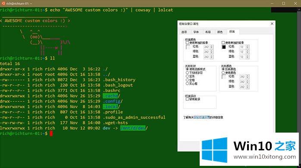The height and width of the screenshot is (168, 301).
Task: Adjust cursor color 绿色 spinner arrows
Action: 248,82
